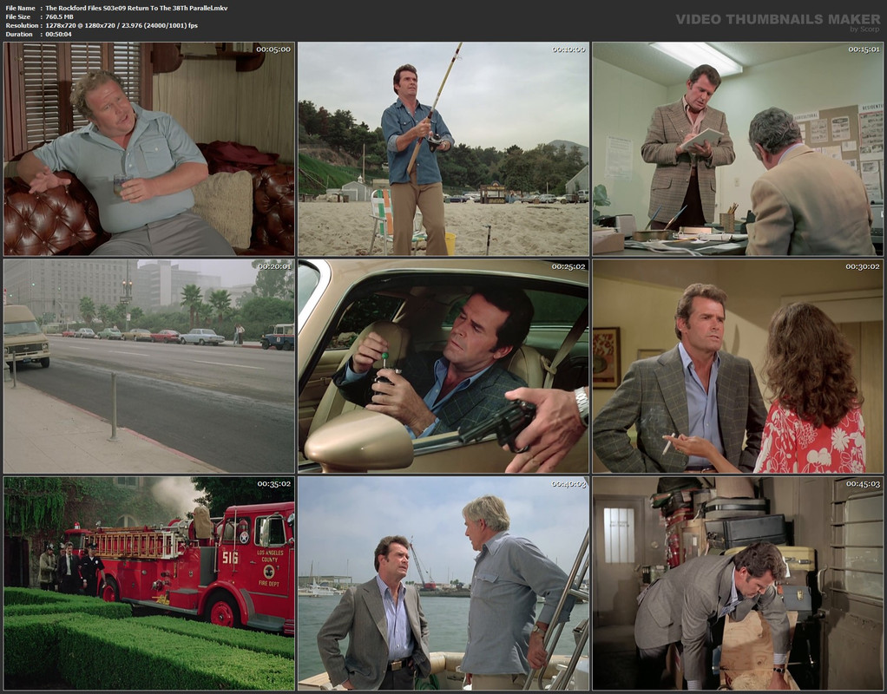Select the thumbnail stamped 00:30:02

[738, 366]
